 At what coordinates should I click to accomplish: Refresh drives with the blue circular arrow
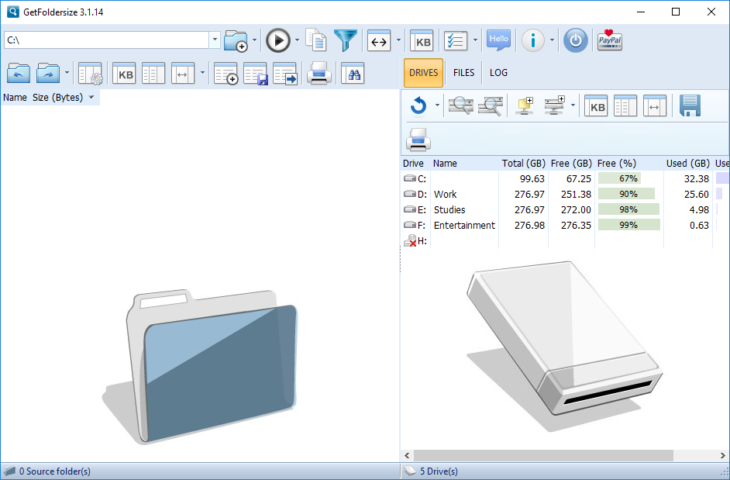tap(418, 105)
